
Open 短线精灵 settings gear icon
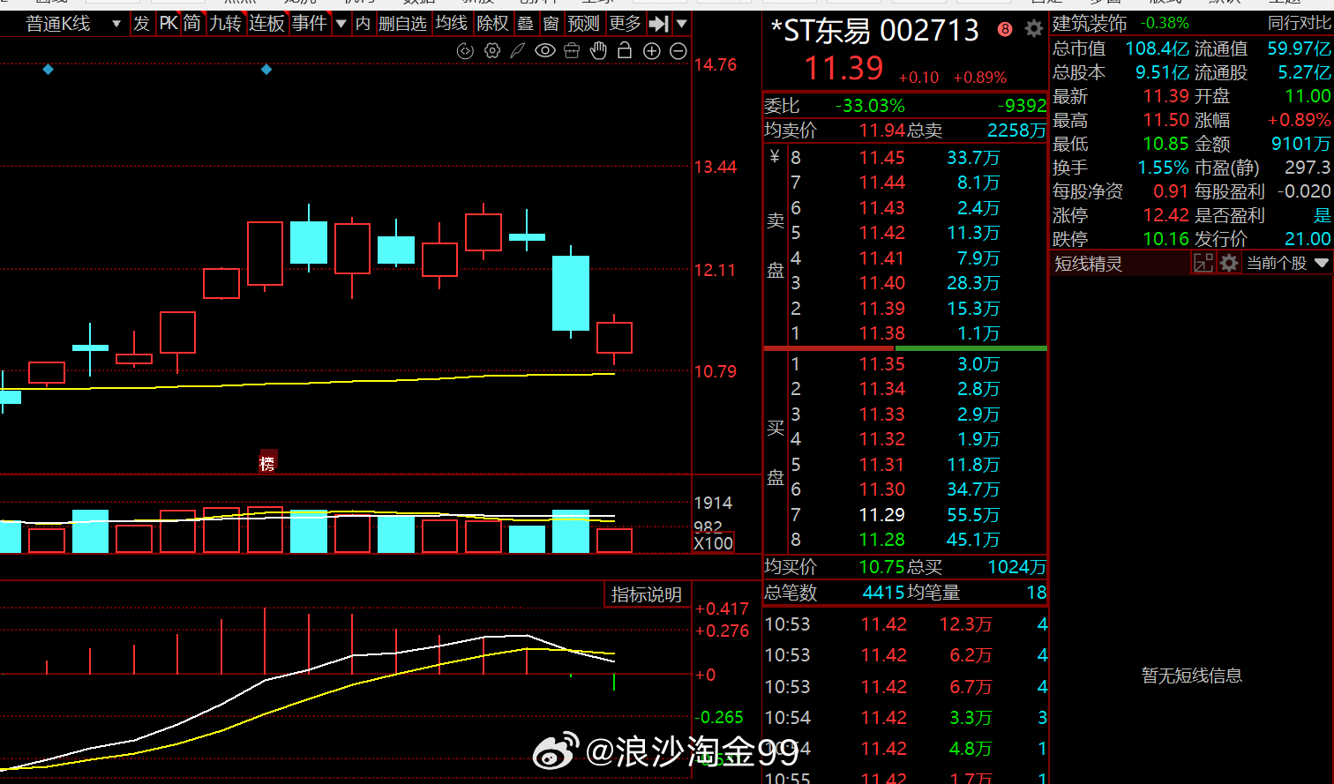1229,263
